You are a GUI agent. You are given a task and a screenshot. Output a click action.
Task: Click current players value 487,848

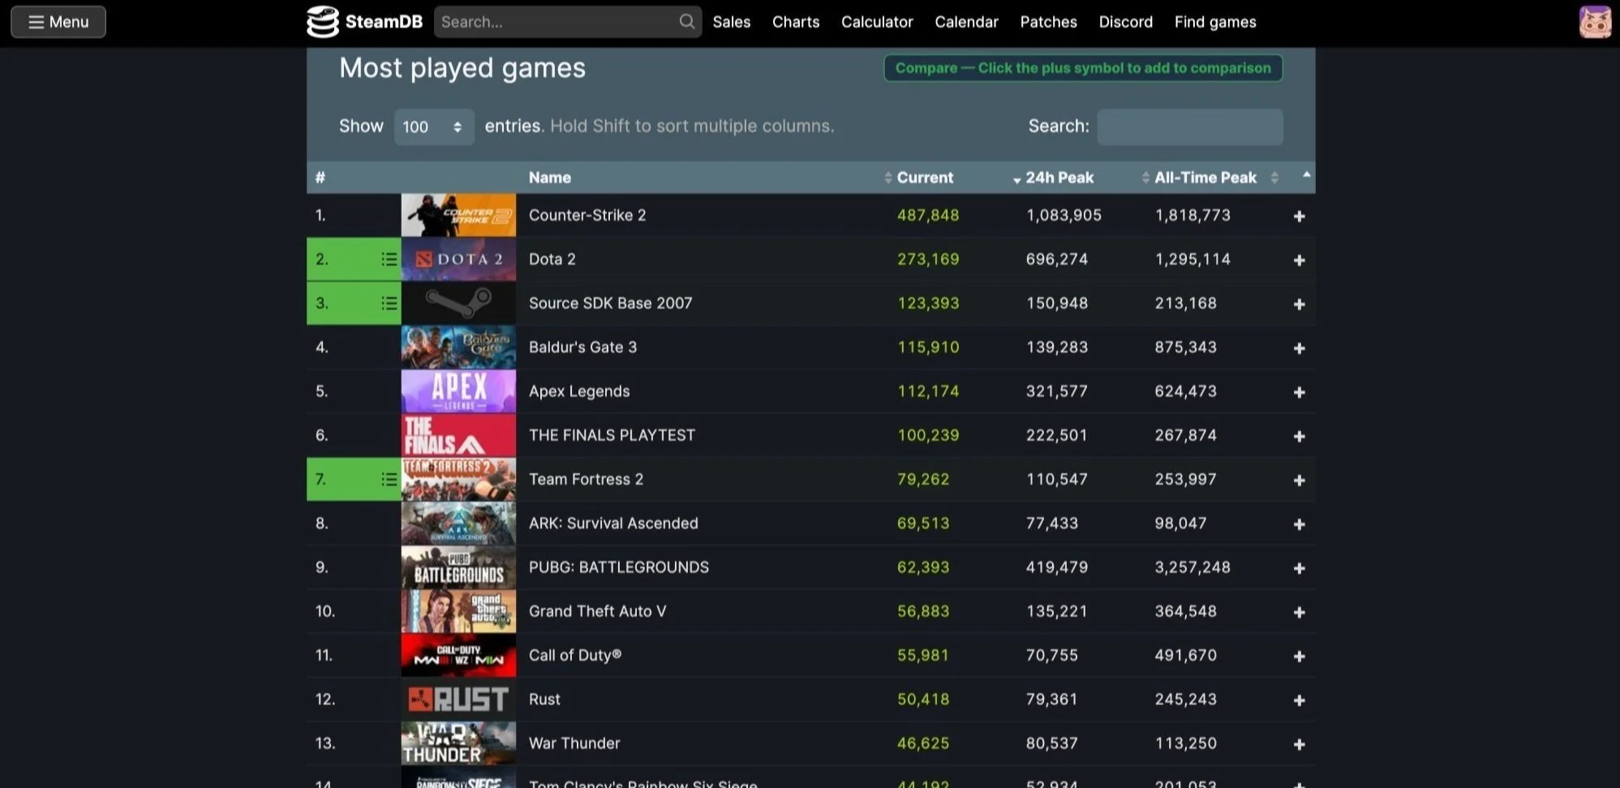[927, 215]
